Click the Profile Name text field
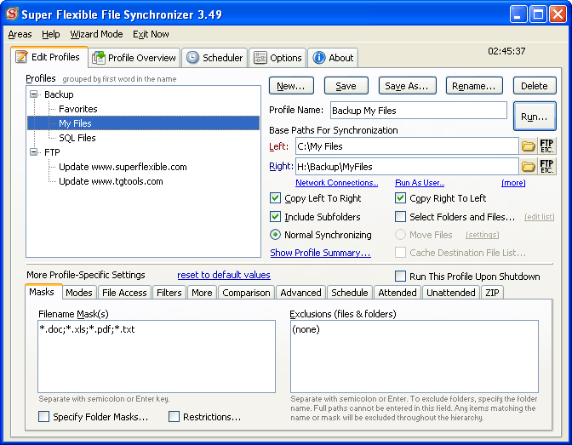The image size is (572, 445). click(x=418, y=111)
